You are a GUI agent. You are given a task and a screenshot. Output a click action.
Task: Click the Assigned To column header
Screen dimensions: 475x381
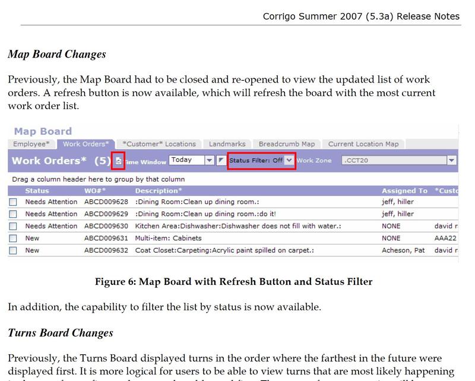tap(404, 191)
